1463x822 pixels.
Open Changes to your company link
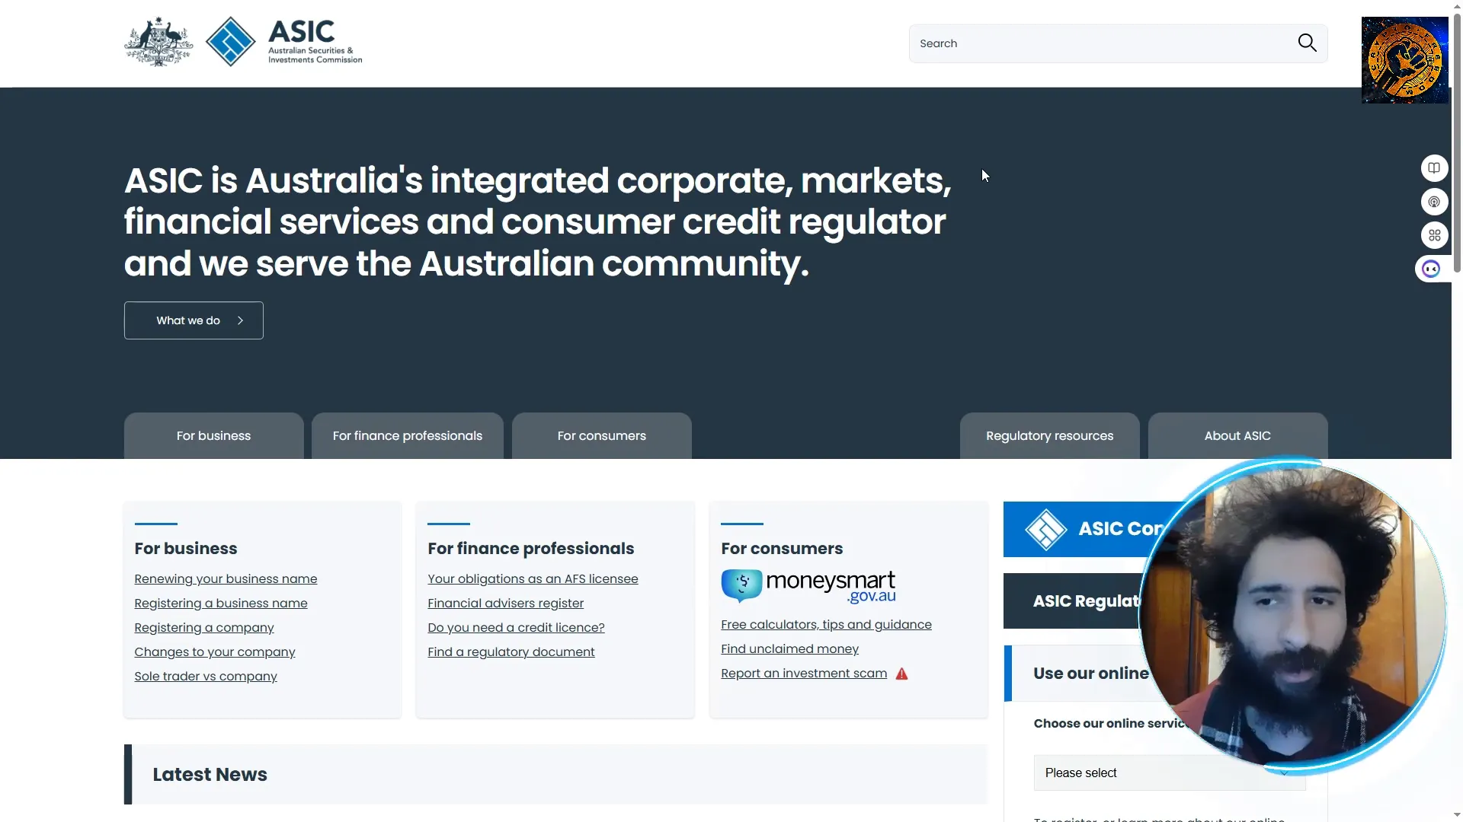click(x=215, y=652)
